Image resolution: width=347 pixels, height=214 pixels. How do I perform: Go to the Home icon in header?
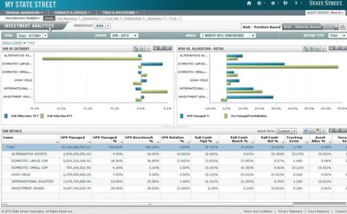pos(249,3)
